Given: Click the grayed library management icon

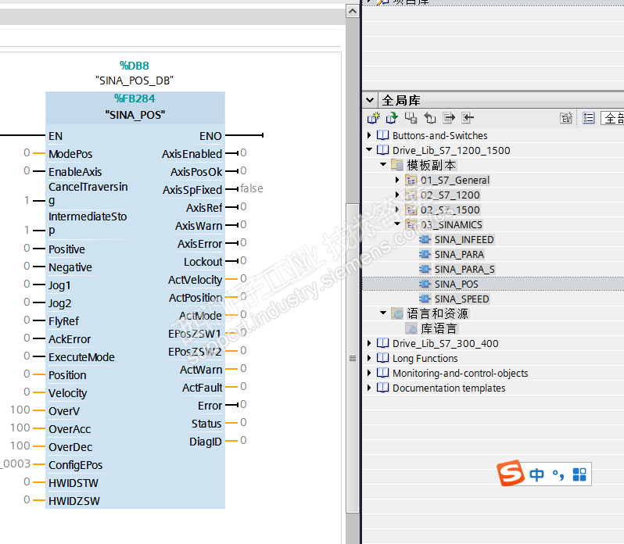Looking at the screenshot, I should click(x=566, y=118).
